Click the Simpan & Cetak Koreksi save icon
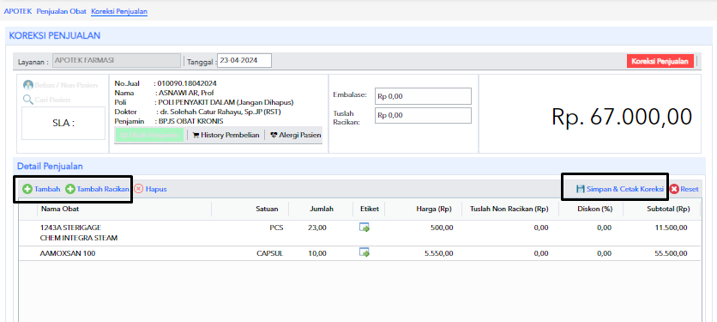The width and height of the screenshot is (717, 322). tap(581, 189)
